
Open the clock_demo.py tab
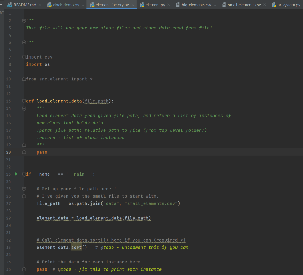pyautogui.click(x=66, y=5)
